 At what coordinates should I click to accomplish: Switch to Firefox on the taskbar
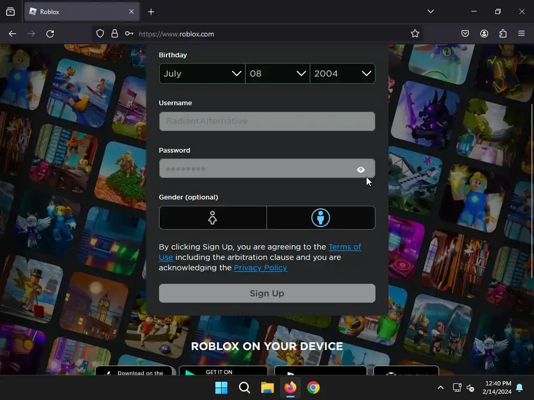pos(290,387)
